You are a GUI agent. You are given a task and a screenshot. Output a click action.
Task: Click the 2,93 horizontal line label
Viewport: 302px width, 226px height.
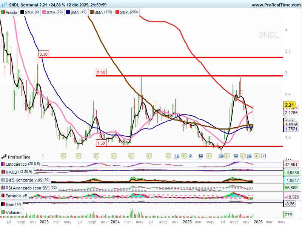[x=101, y=72]
